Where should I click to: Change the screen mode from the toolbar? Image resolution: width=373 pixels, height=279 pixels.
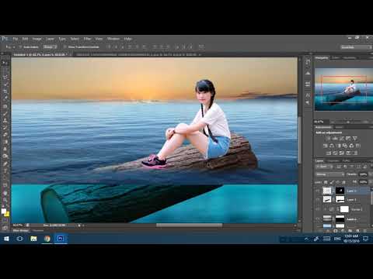pyautogui.click(x=5, y=228)
